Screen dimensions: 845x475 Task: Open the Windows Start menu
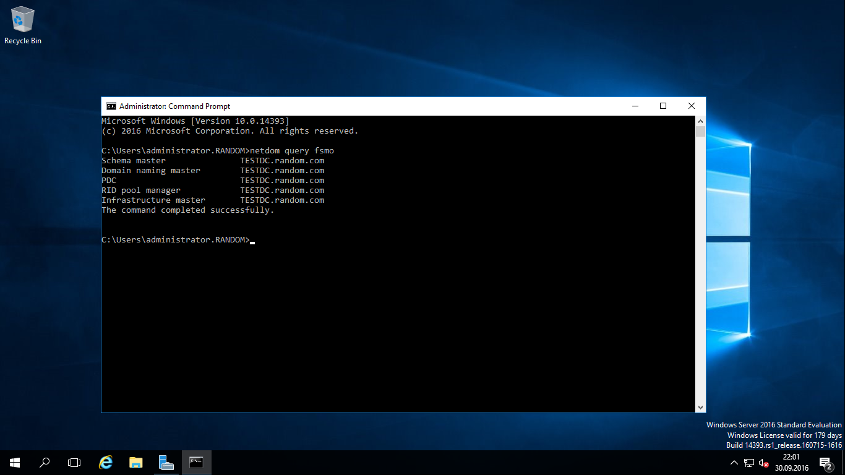tap(15, 463)
